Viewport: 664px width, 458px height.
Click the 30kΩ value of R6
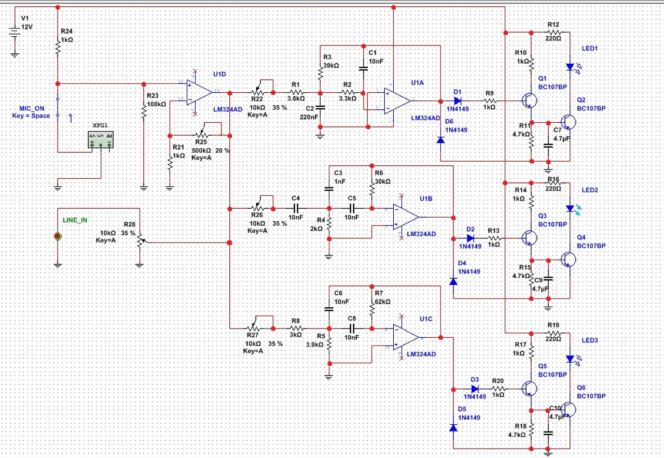[x=382, y=181]
